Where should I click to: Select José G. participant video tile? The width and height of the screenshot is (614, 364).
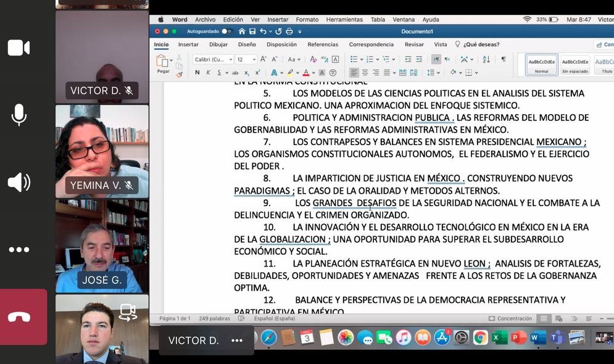click(x=102, y=246)
